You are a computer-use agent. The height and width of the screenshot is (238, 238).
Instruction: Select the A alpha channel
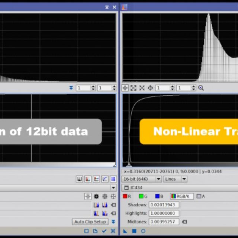200,196
